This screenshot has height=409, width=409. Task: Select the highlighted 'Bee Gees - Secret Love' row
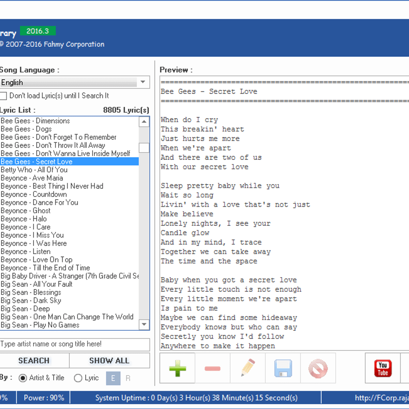pyautogui.click(x=70, y=162)
